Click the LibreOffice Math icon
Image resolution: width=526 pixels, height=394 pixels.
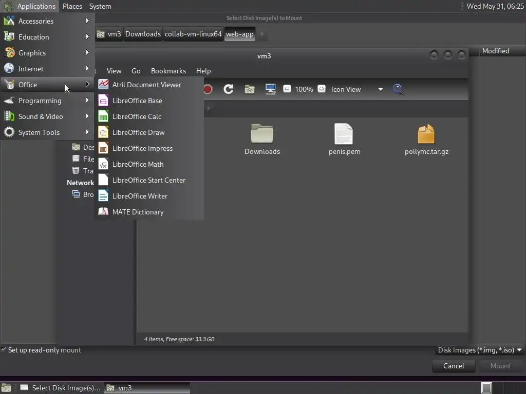click(103, 164)
